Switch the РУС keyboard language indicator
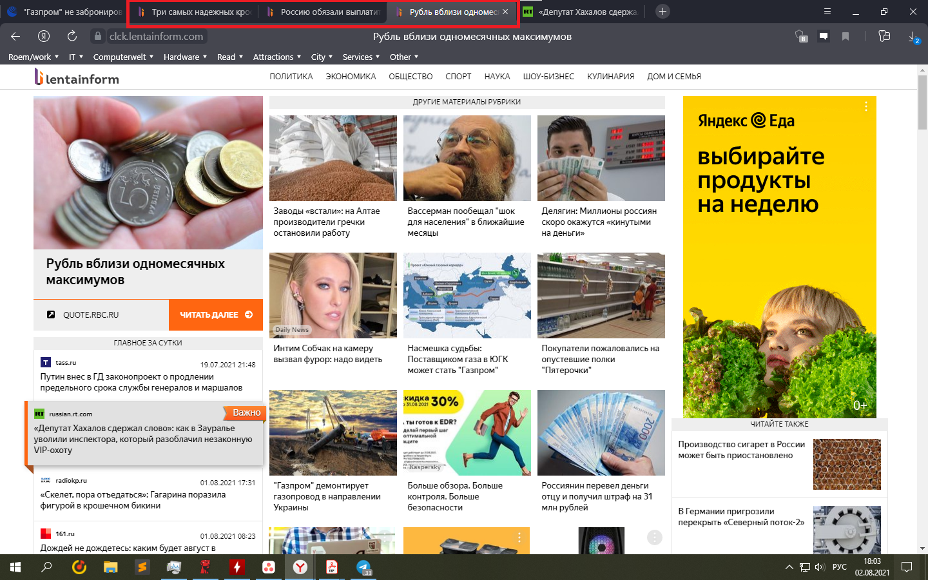Image resolution: width=928 pixels, height=580 pixels. pos(840,567)
